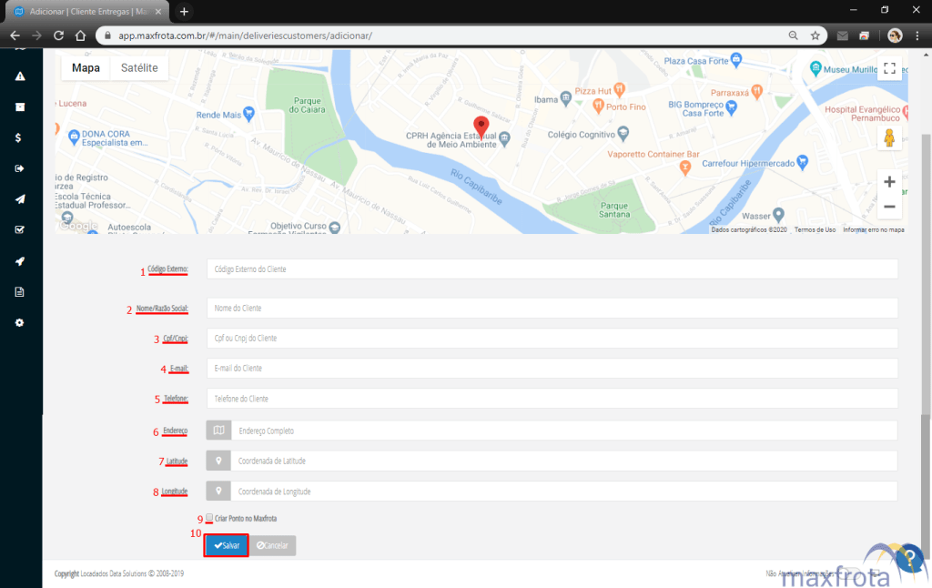Zoom out the map with minus button
Image resolution: width=932 pixels, height=588 pixels.
pyautogui.click(x=889, y=207)
